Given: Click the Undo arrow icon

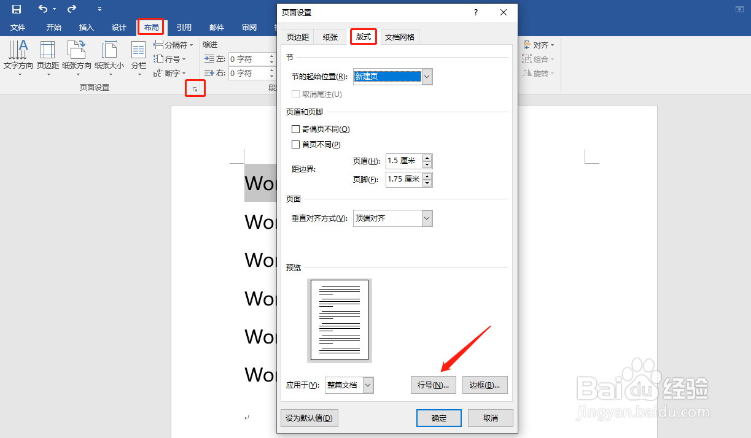Looking at the screenshot, I should coord(42,9).
